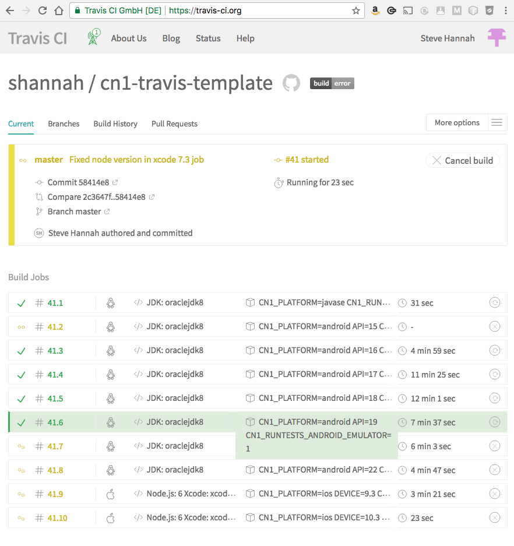
Task: Bookmark the page with the star icon
Action: point(356,10)
